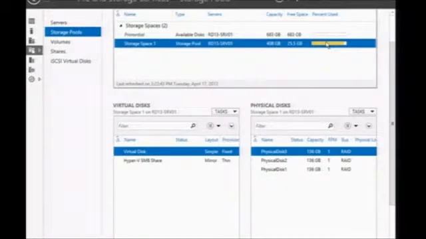The height and width of the screenshot is (239, 426).
Task: Open the Physical Disks criteria dropdown arrow
Action: (356, 125)
